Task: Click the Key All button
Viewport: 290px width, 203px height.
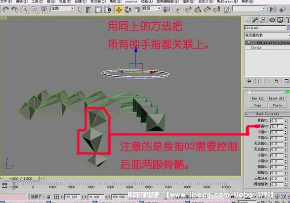Action: (257, 98)
